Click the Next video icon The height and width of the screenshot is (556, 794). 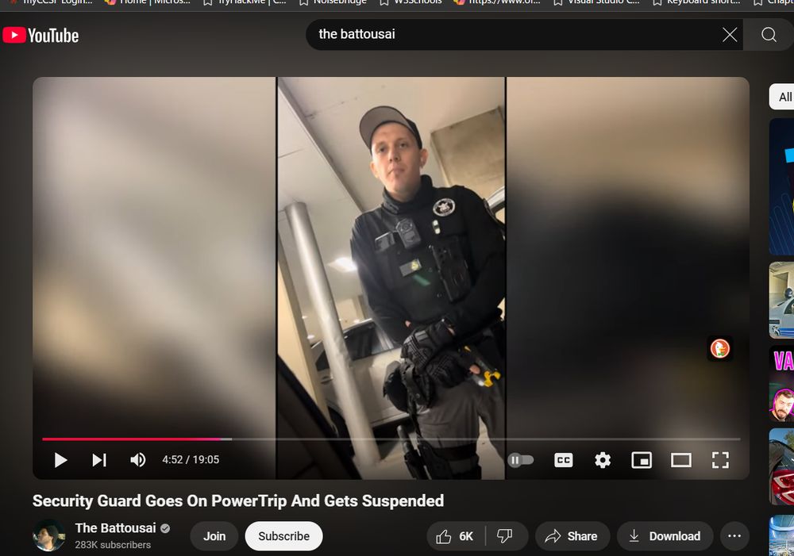98,460
